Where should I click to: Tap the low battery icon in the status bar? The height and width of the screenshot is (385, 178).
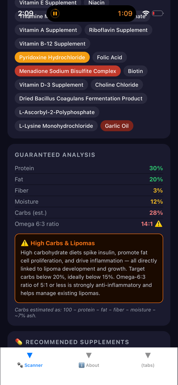[158, 13]
